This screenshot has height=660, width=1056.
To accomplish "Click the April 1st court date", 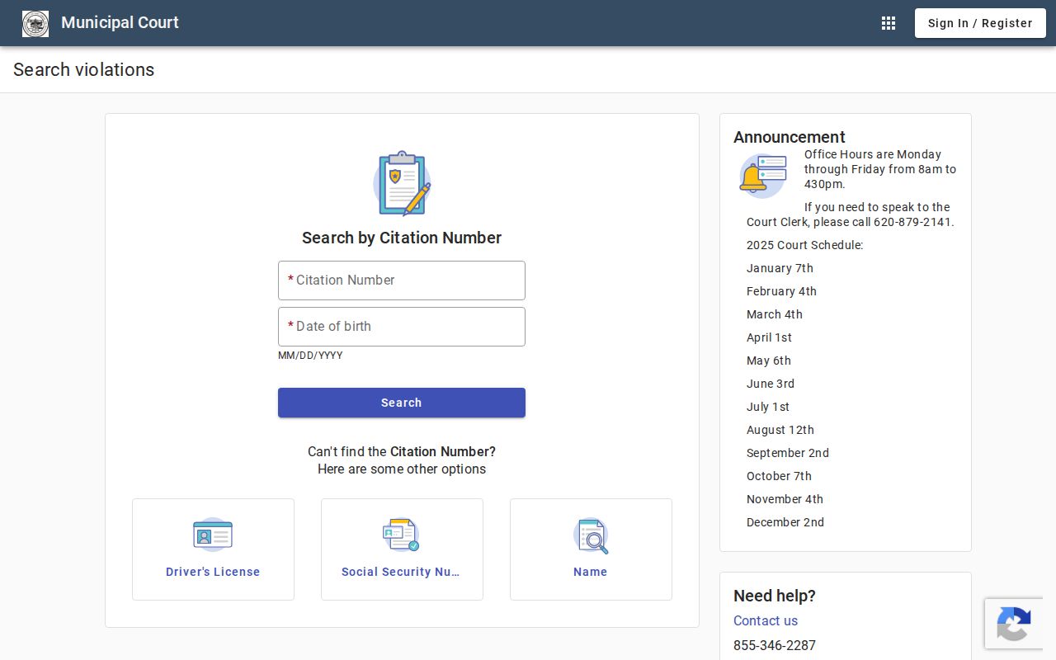I will point(769,337).
